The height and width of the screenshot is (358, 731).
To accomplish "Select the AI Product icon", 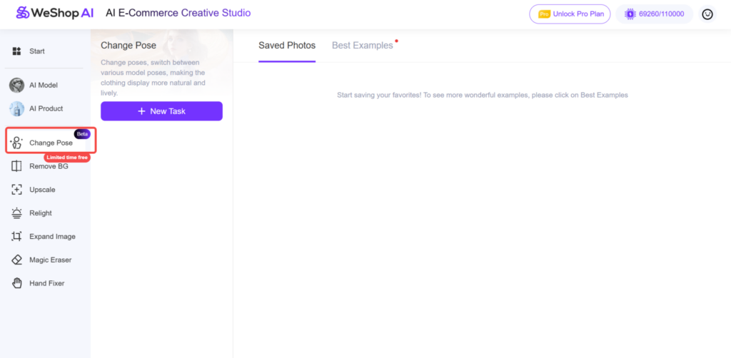I will coord(16,109).
